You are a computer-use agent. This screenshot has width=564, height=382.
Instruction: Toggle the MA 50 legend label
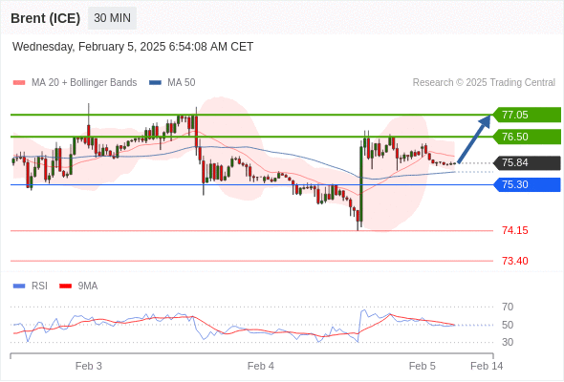tap(182, 83)
